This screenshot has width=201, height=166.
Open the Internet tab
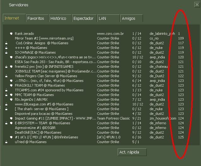click(x=14, y=18)
